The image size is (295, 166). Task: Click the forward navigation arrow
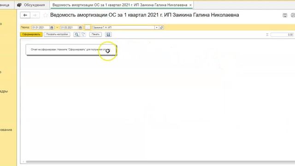(35, 15)
